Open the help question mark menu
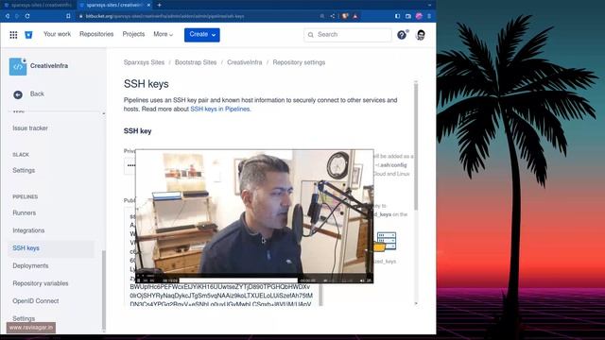 402,35
